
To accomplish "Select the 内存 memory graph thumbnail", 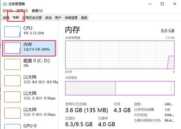I will coord(13,48).
